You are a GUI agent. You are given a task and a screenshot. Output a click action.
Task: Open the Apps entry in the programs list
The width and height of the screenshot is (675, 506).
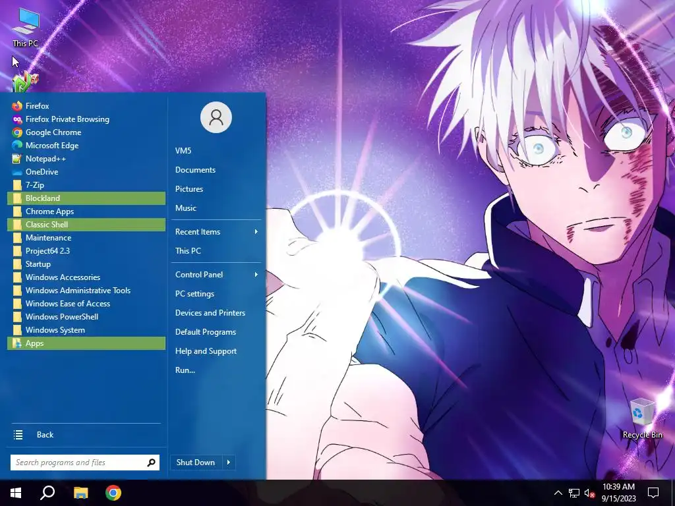click(86, 343)
